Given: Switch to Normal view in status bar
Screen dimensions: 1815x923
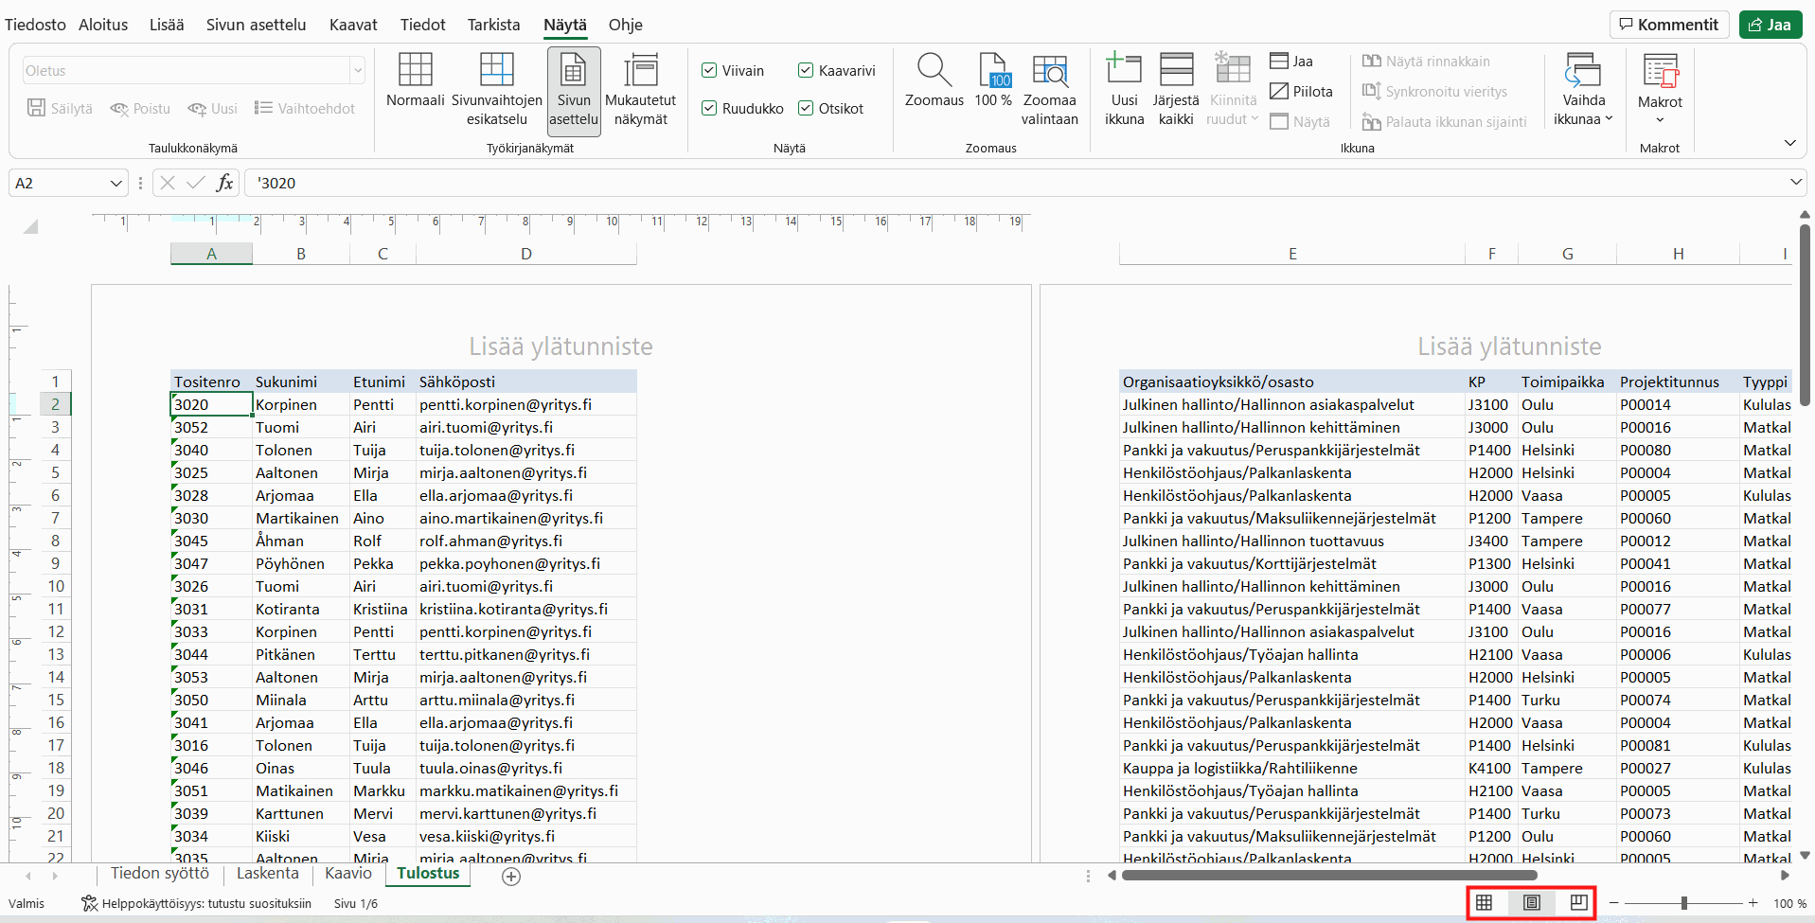Looking at the screenshot, I should pyautogui.click(x=1485, y=903).
